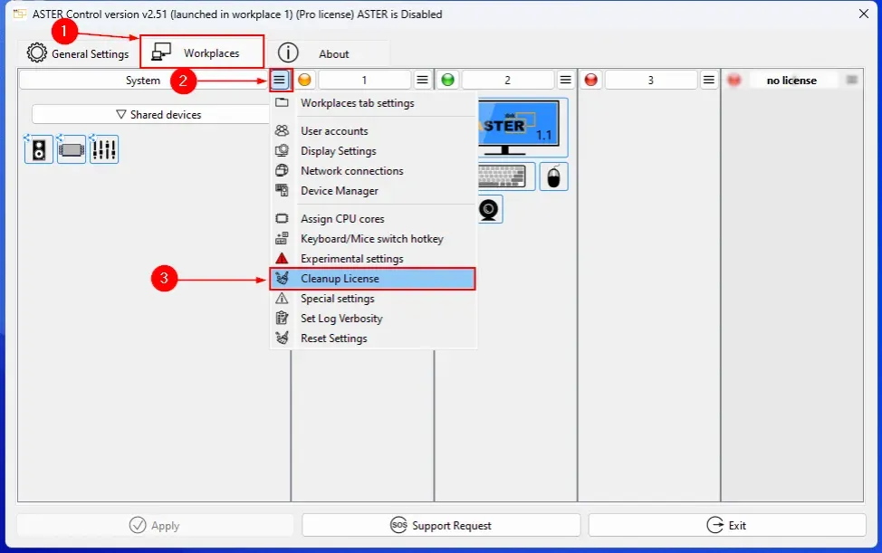The width and height of the screenshot is (882, 553).
Task: Toggle the orange status indicator of workplace 1
Action: (305, 81)
